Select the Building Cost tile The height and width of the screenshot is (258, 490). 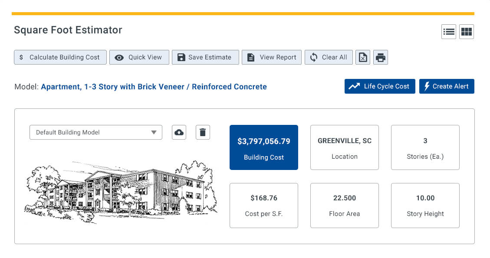pos(264,147)
